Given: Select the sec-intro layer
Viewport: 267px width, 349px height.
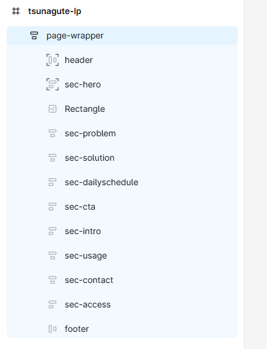Looking at the screenshot, I should tap(122, 231).
